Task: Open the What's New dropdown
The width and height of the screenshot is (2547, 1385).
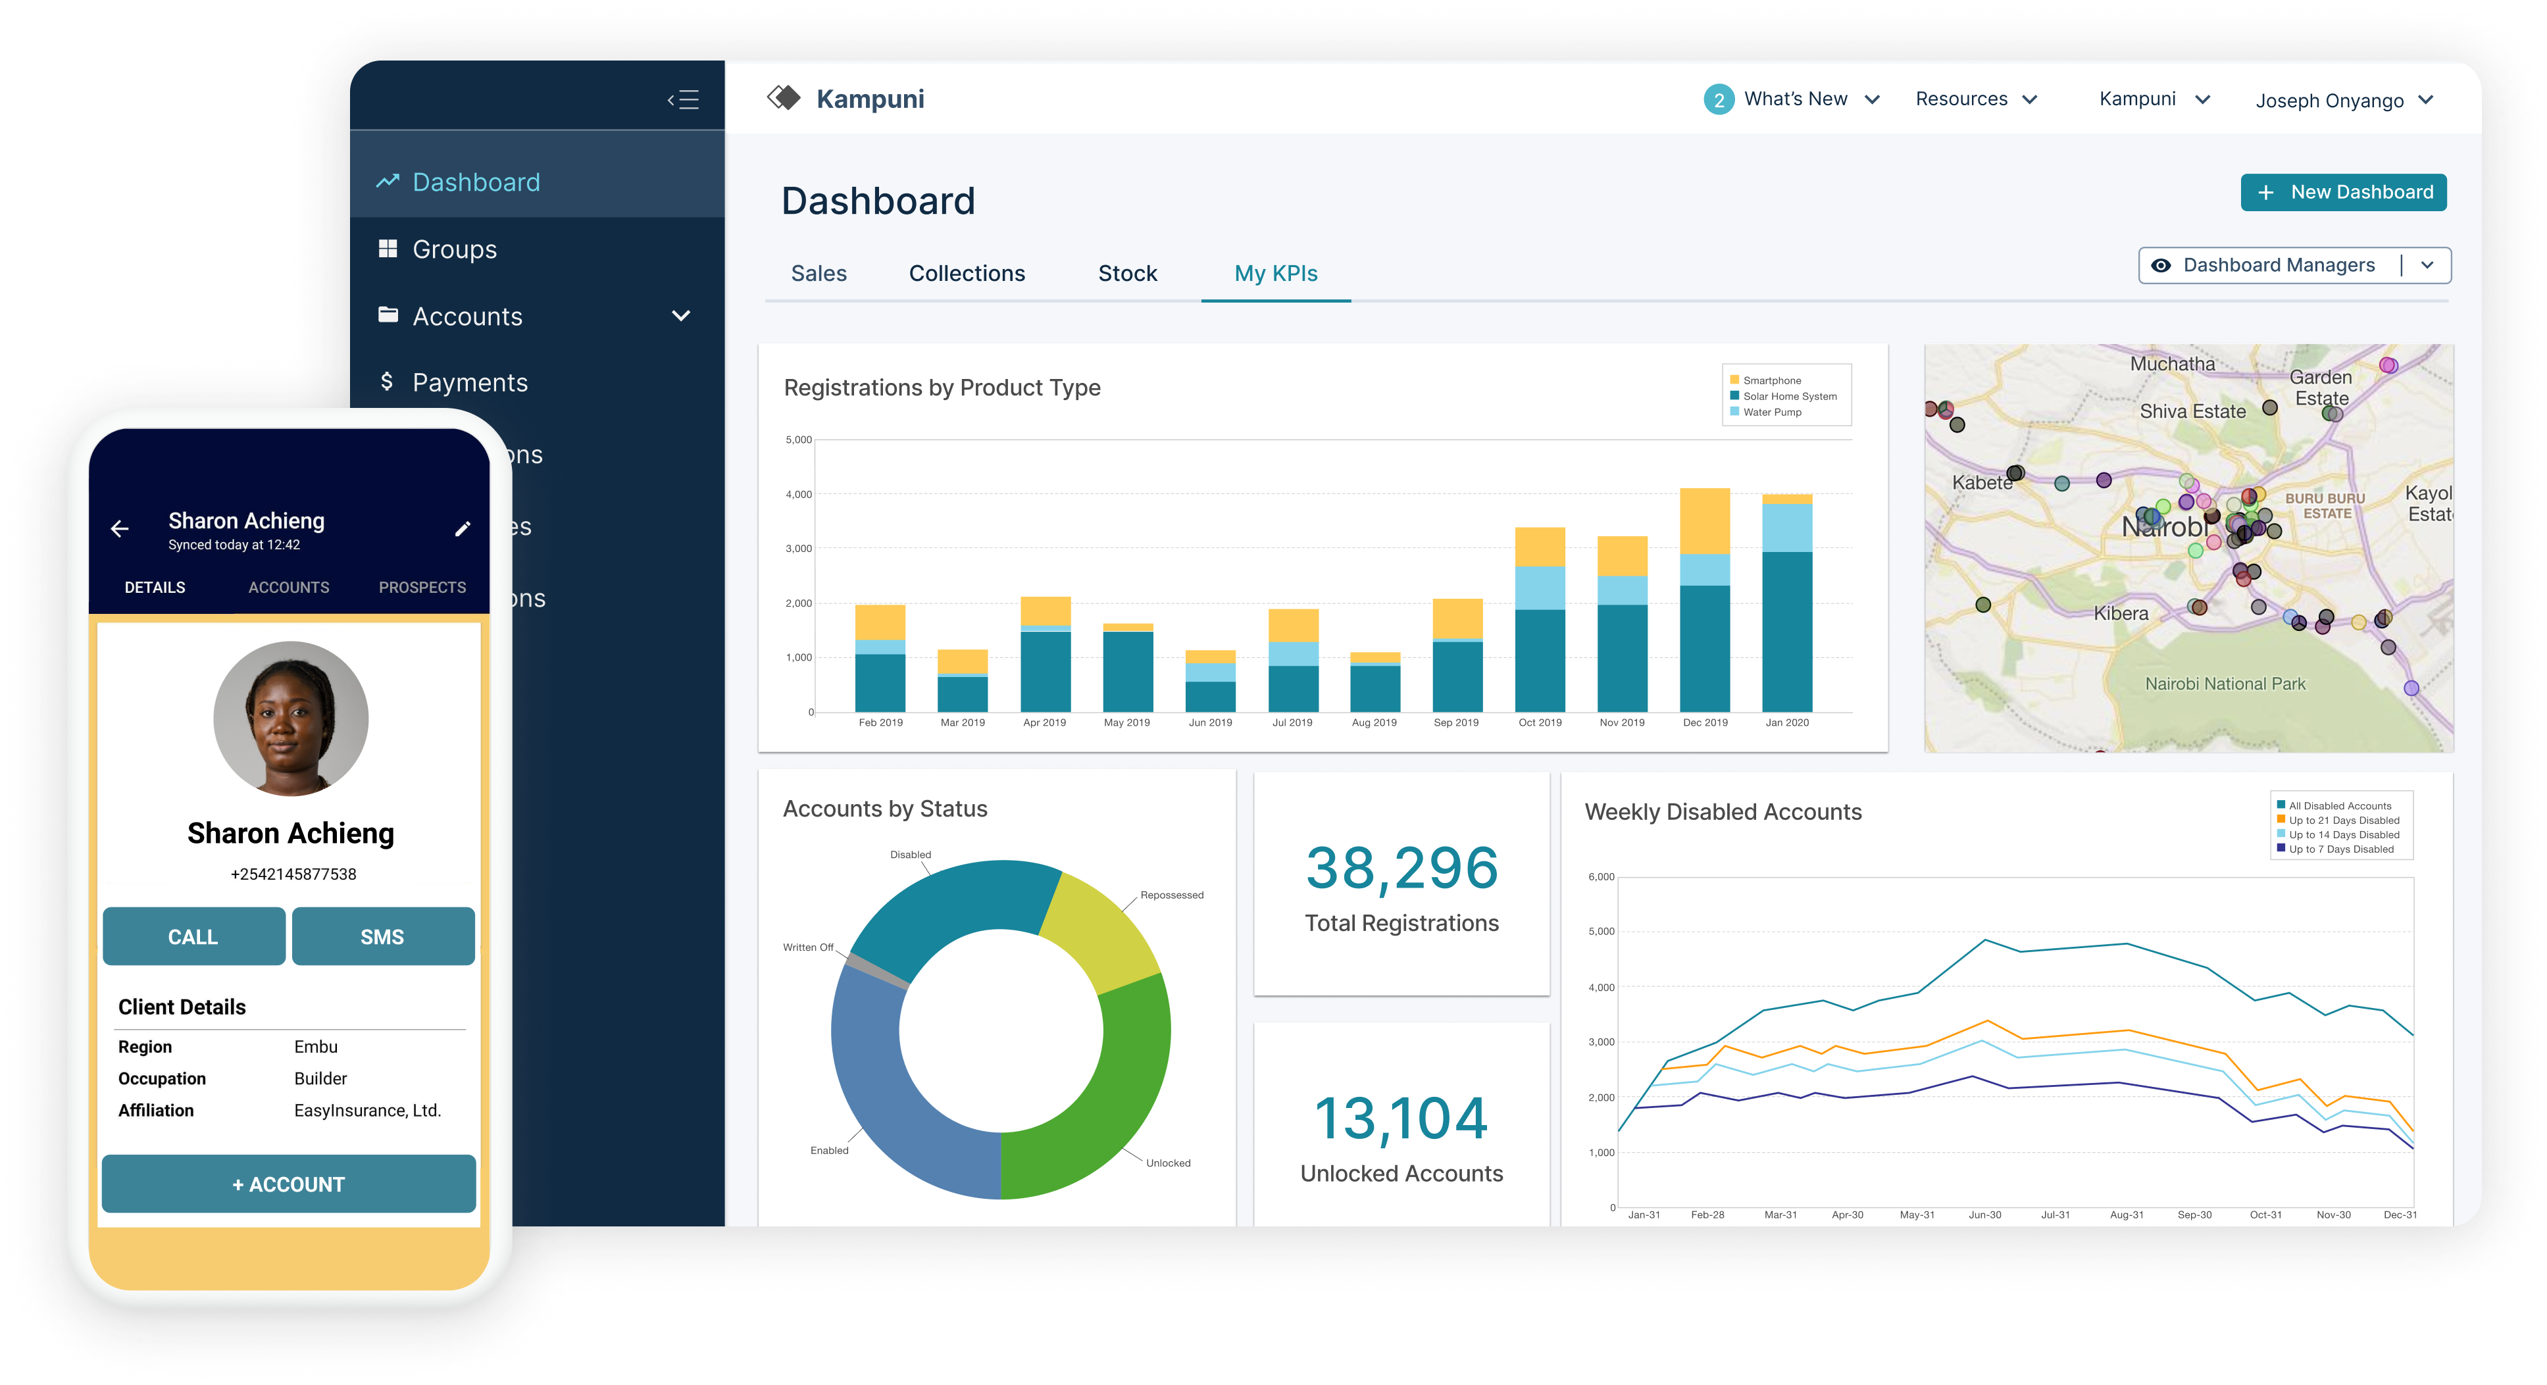Action: 1871,100
